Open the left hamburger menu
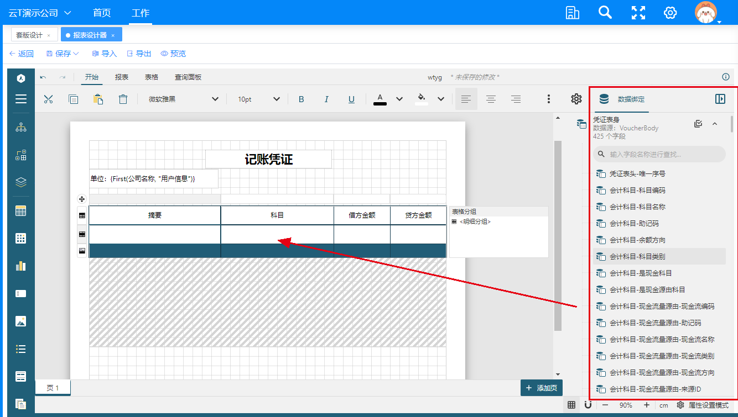This screenshot has height=417, width=738. tap(21, 99)
